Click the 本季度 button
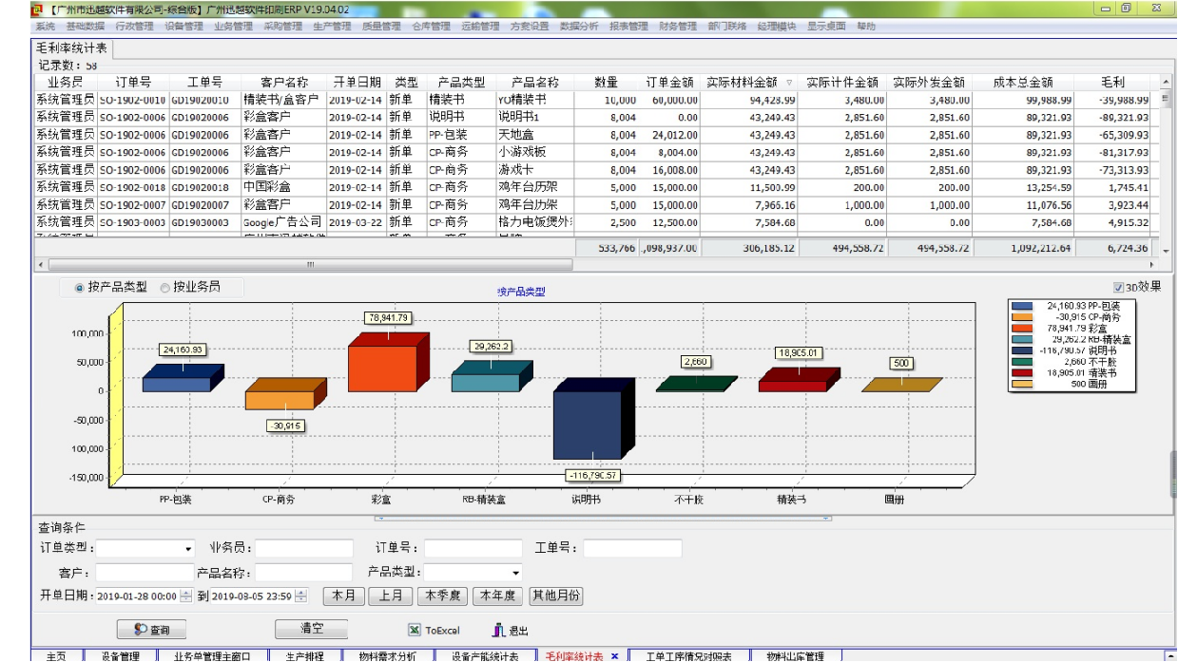Image resolution: width=1178 pixels, height=662 pixels. (x=443, y=596)
